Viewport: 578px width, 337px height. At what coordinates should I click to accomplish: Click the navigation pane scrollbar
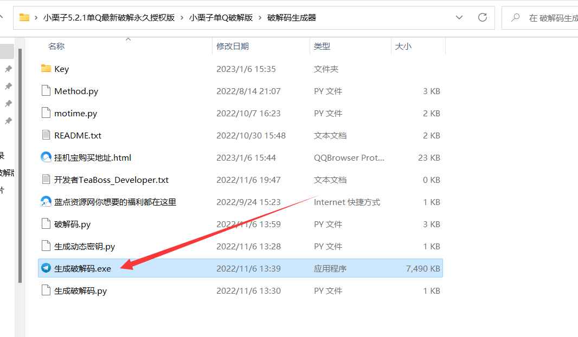(x=20, y=166)
